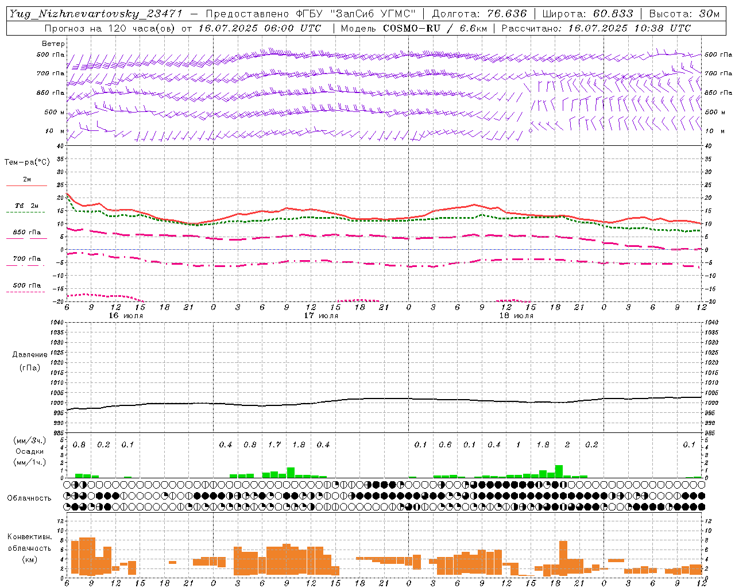Click the 16 июля date label
Viewport: 735px width, 588px height.
(126, 316)
